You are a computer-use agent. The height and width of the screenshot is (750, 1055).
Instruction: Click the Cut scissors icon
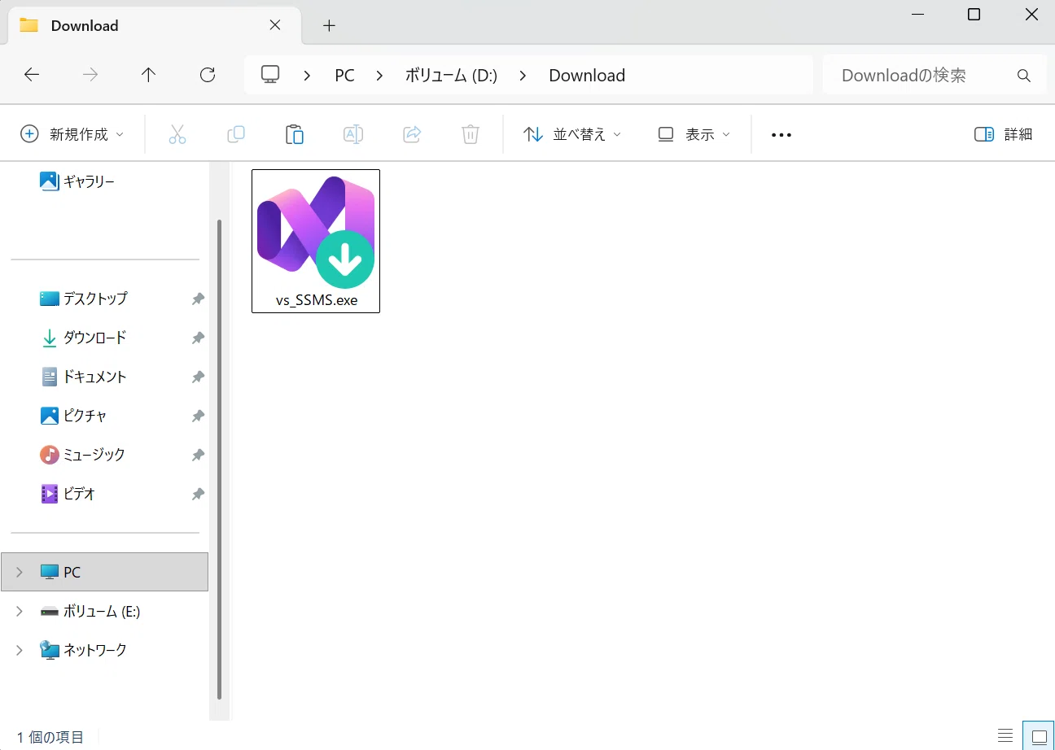point(177,134)
